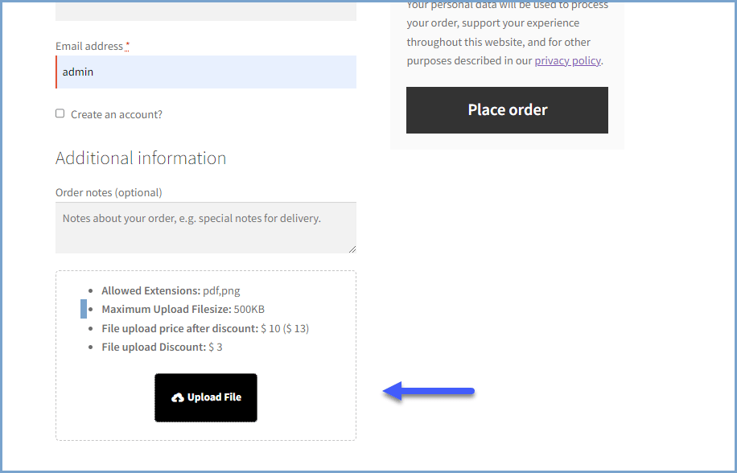Click the textarea resize handle on Order notes

click(352, 250)
